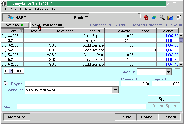Click the 21.50 payment cell
Screen dimensions: 184x124
(x=123, y=40)
